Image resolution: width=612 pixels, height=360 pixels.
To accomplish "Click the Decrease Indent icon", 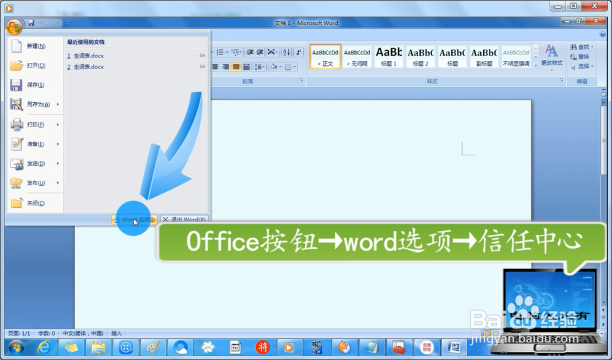I will pos(250,52).
